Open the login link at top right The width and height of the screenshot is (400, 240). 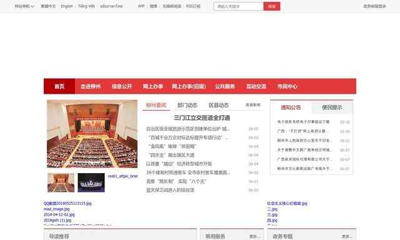[374, 6]
